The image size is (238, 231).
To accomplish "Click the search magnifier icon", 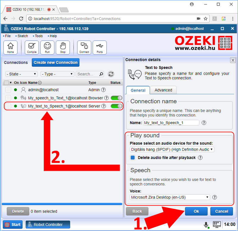I will pyautogui.click(x=101, y=74).
